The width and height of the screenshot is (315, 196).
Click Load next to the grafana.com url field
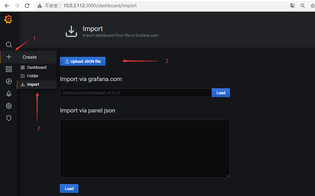[x=220, y=92]
